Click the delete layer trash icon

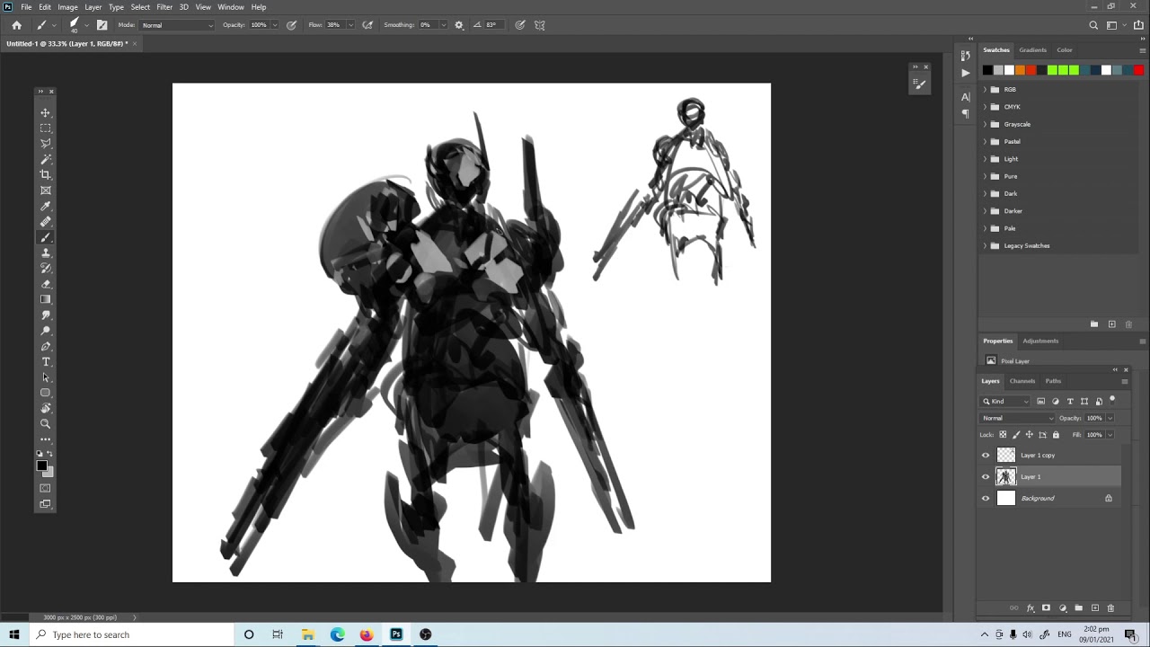pos(1110,608)
